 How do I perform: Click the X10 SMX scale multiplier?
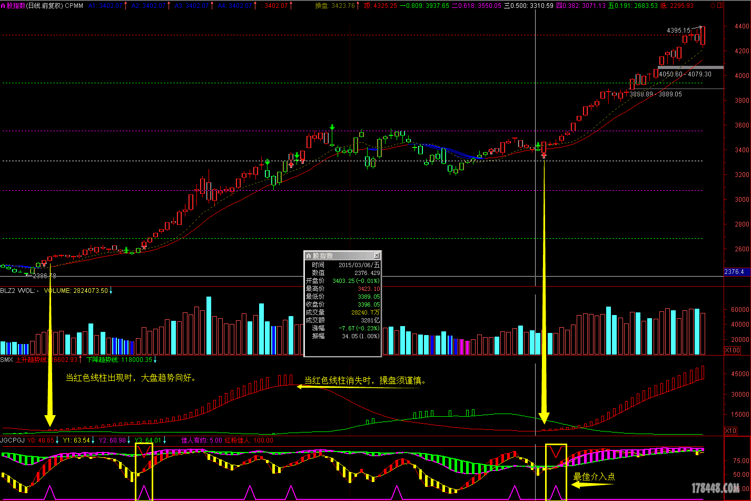731,430
